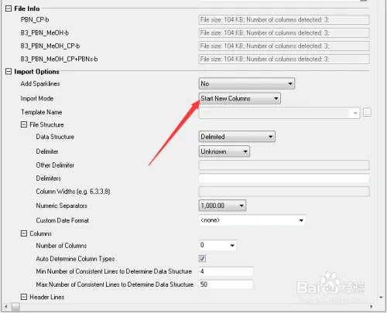
Task: Collapse the Header Lines group
Action: click(24, 297)
